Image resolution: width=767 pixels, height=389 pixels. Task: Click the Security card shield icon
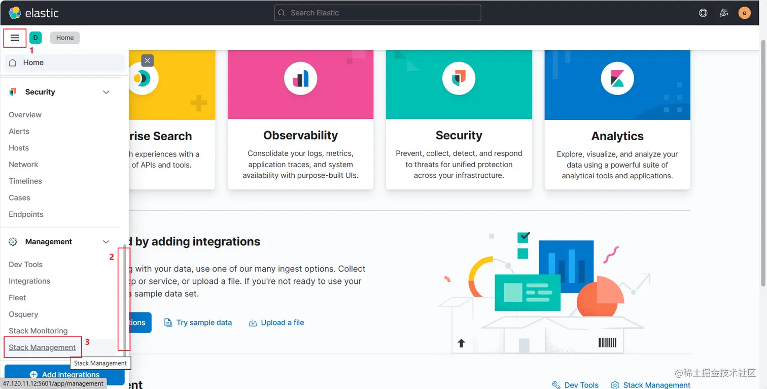(459, 78)
